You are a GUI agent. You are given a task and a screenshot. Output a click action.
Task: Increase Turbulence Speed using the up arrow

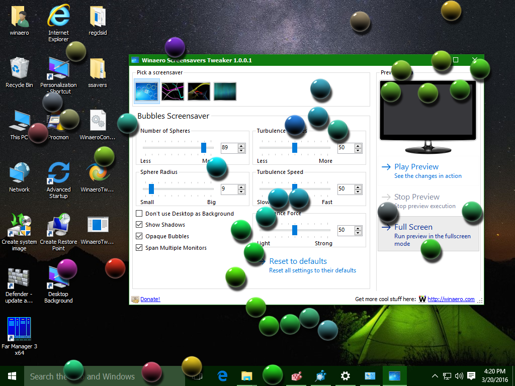(x=358, y=186)
